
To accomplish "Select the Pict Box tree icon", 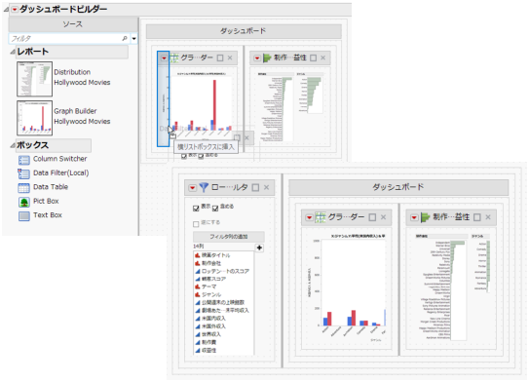I will point(24,202).
